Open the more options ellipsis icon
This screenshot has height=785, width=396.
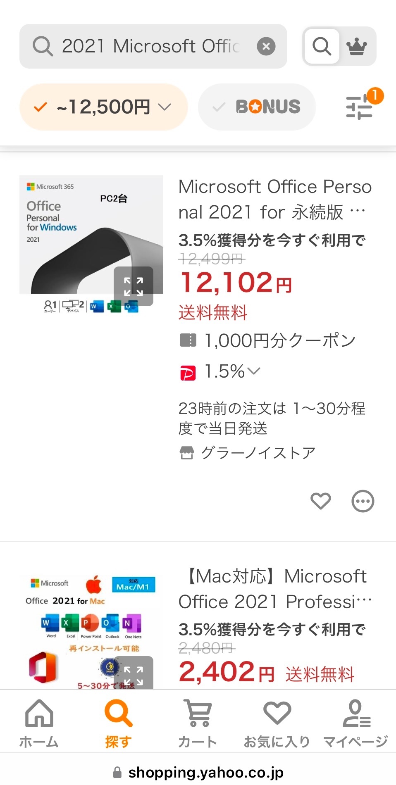click(x=363, y=501)
